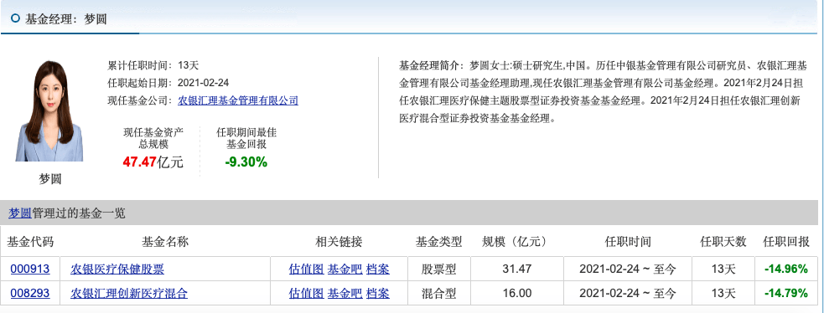Open fund code 000913 link
Image resolution: width=824 pixels, height=313 pixels.
point(30,269)
